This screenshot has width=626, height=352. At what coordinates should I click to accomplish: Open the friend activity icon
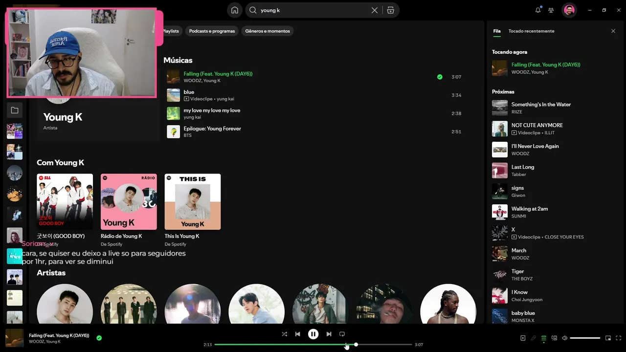(x=551, y=10)
